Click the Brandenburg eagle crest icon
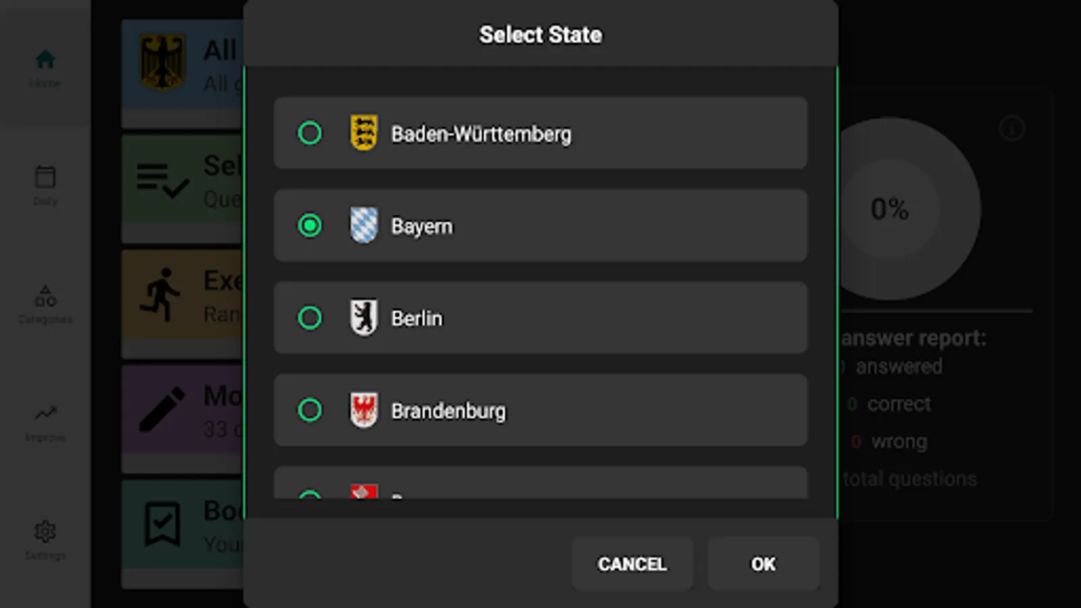Viewport: 1081px width, 608px height. point(363,410)
